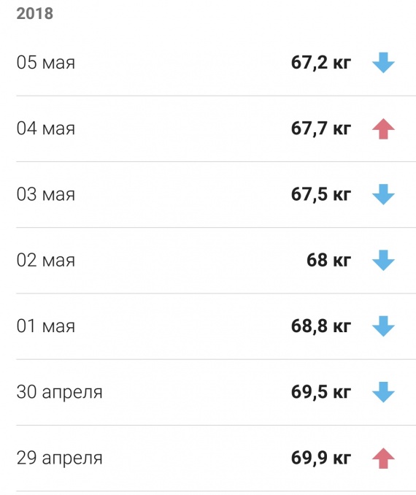The height and width of the screenshot is (495, 416).
Task: Tap the red up arrow for 04 мая
Action: pos(383,128)
